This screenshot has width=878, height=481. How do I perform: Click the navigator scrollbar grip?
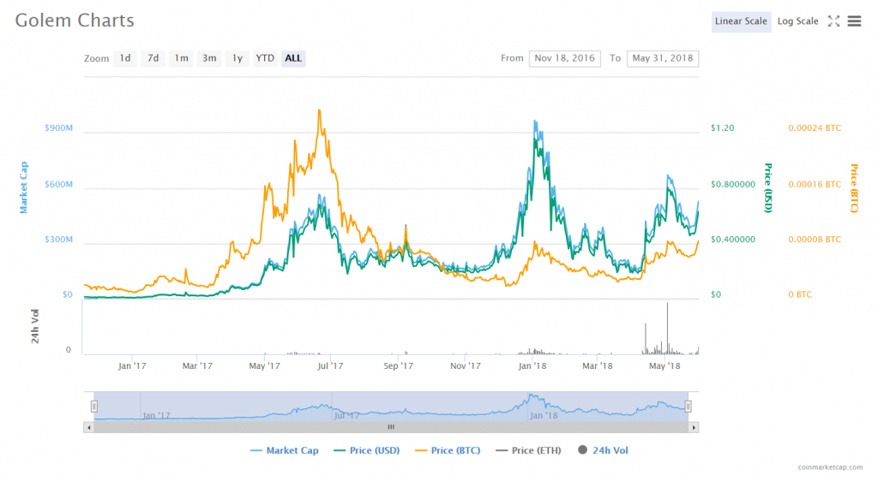coord(391,427)
